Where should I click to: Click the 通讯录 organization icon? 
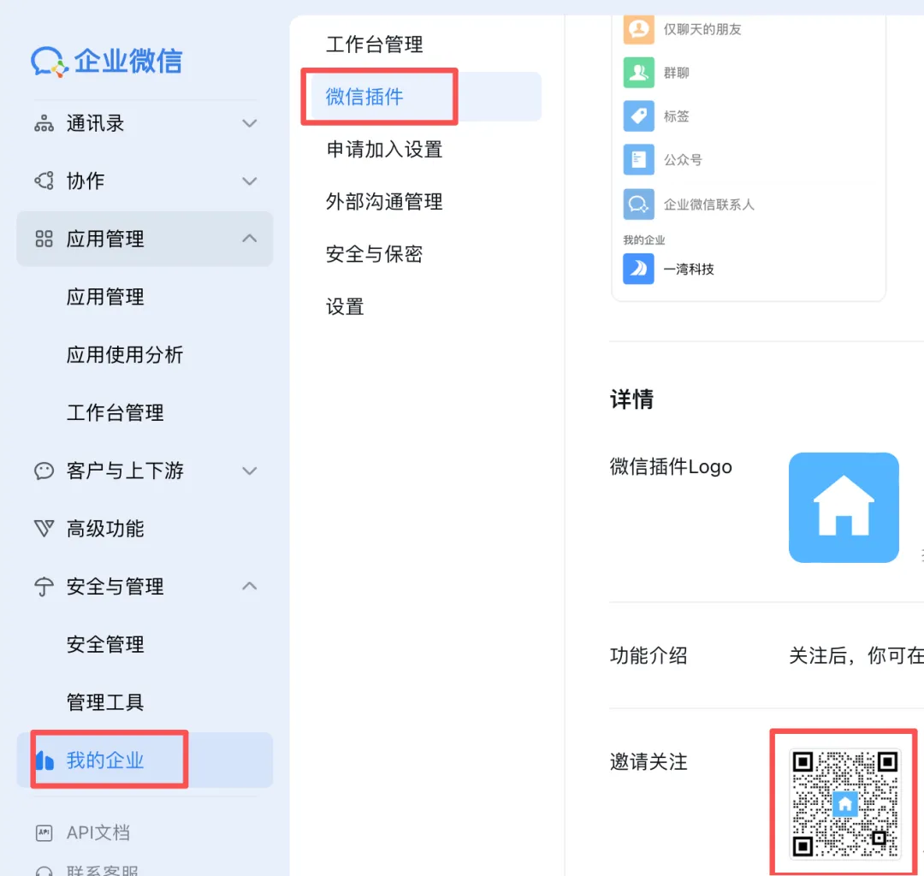coord(44,124)
